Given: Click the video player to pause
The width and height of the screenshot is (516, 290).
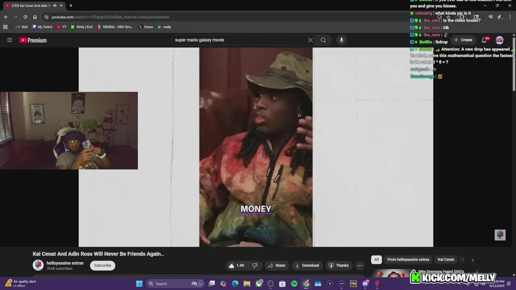Looking at the screenshot, I should pyautogui.click(x=256, y=147).
